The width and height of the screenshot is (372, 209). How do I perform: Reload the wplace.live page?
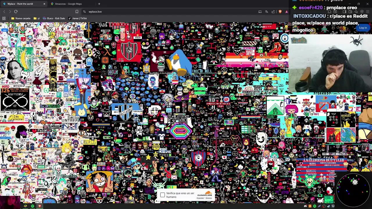tap(16, 12)
